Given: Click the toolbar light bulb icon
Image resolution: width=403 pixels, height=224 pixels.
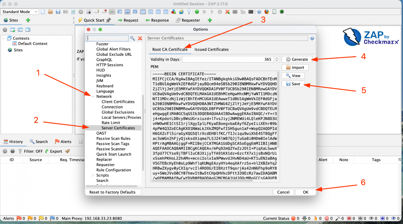Looking at the screenshot, I should [x=189, y=12].
